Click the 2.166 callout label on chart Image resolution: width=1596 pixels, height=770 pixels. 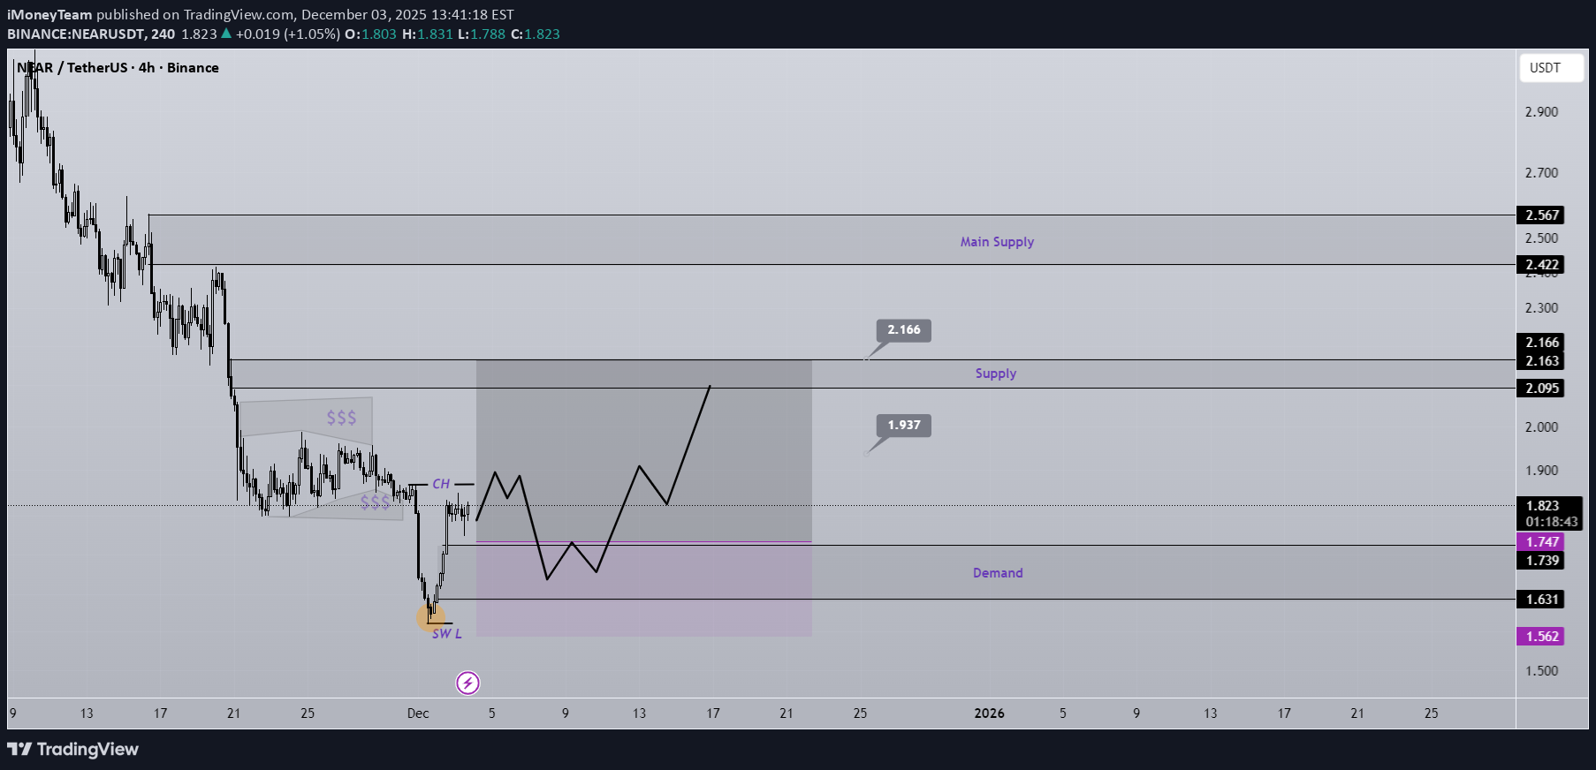(x=903, y=330)
